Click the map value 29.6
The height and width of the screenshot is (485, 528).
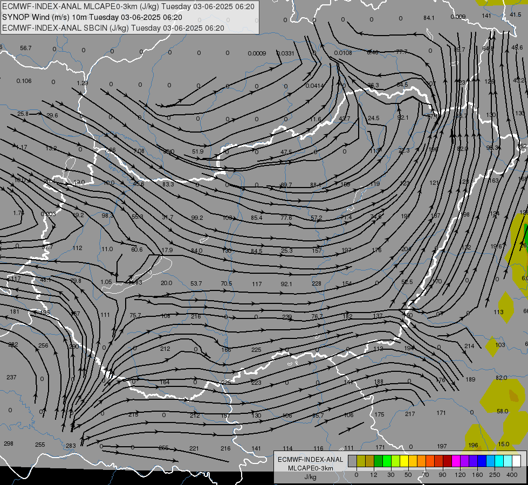coord(52,115)
